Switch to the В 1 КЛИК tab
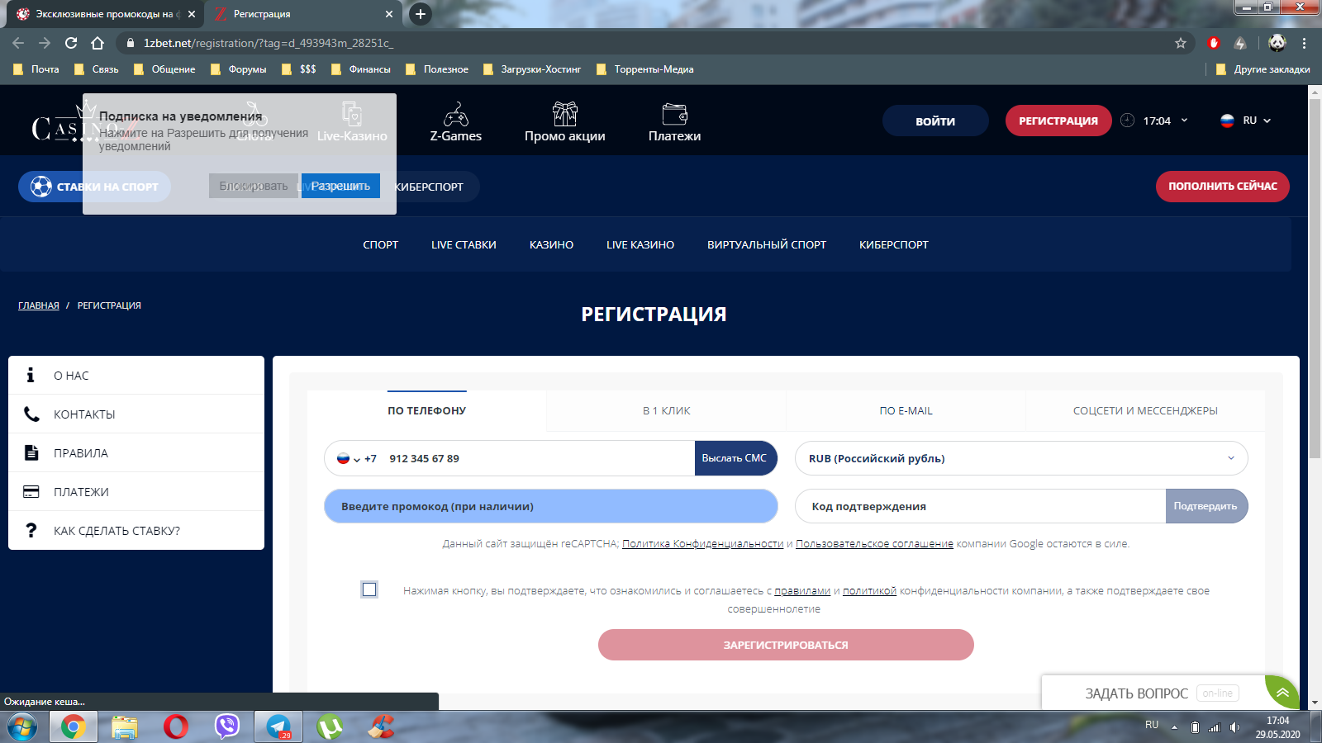 coord(667,410)
